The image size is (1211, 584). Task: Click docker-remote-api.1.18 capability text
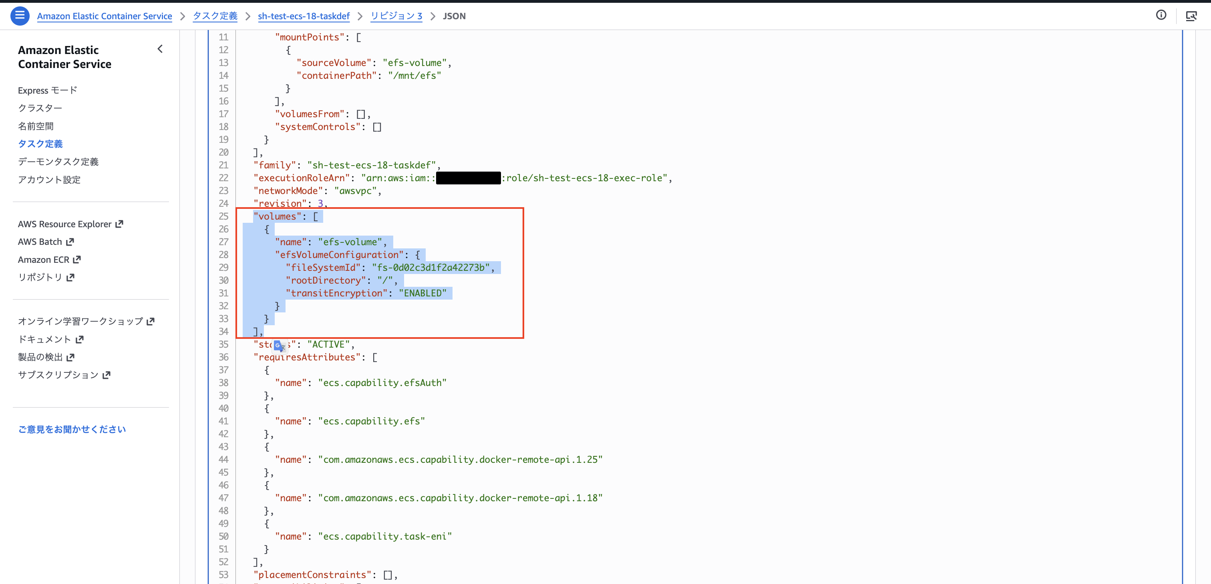[460, 498]
